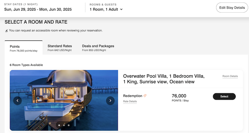Switch to the Points tab

click(23, 48)
